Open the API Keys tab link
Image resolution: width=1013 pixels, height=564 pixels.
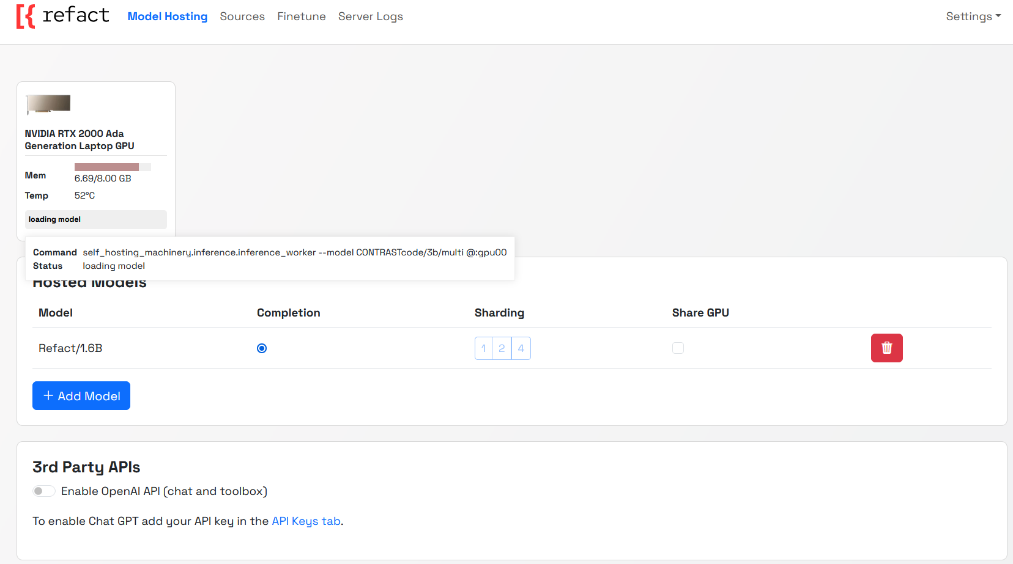[306, 521]
